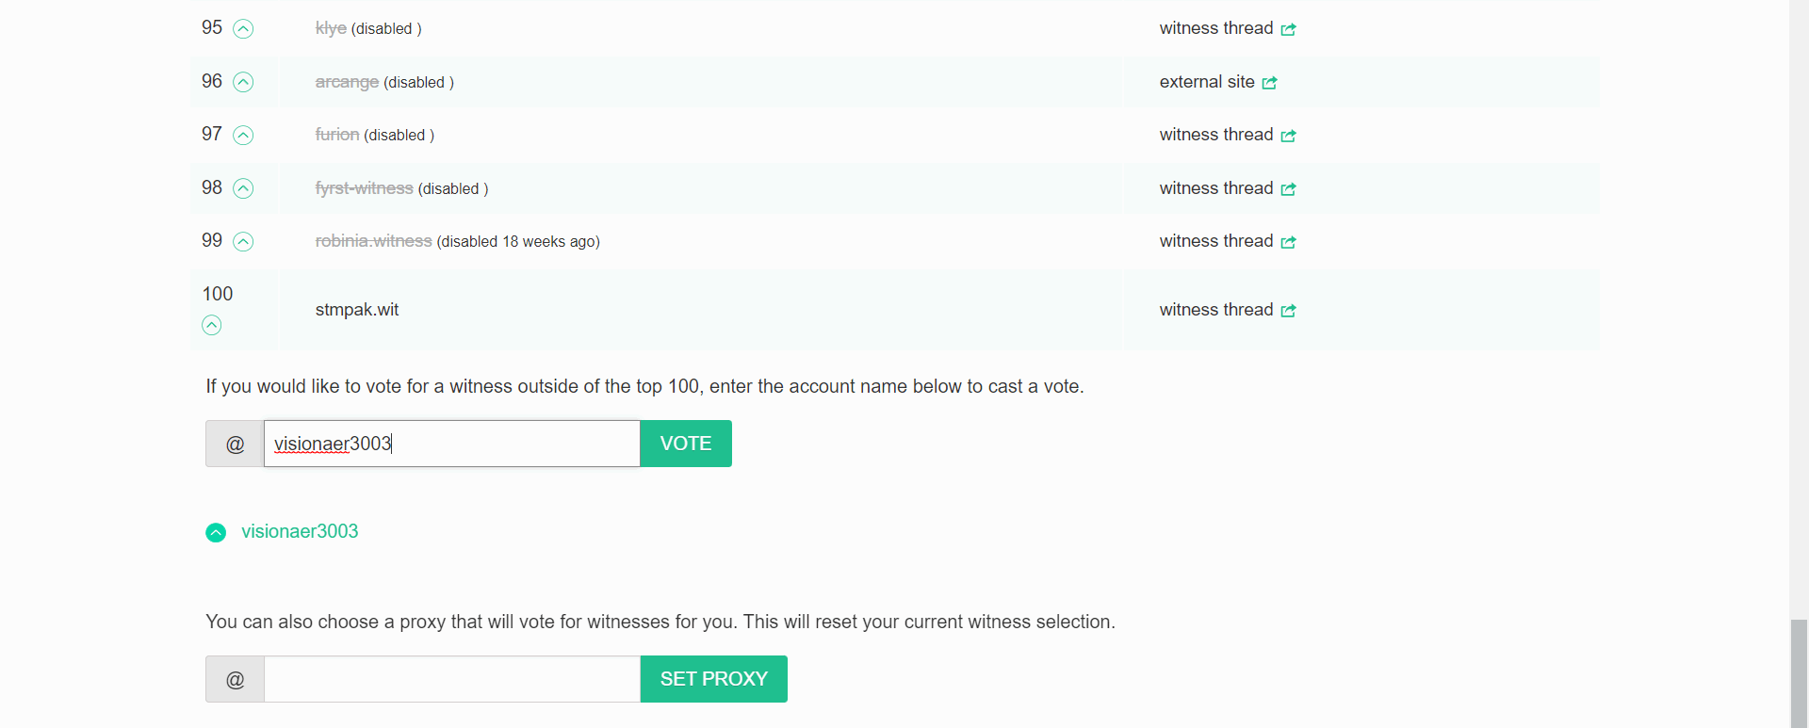Click the green VOTE button
This screenshot has height=728, width=1809.
[685, 444]
